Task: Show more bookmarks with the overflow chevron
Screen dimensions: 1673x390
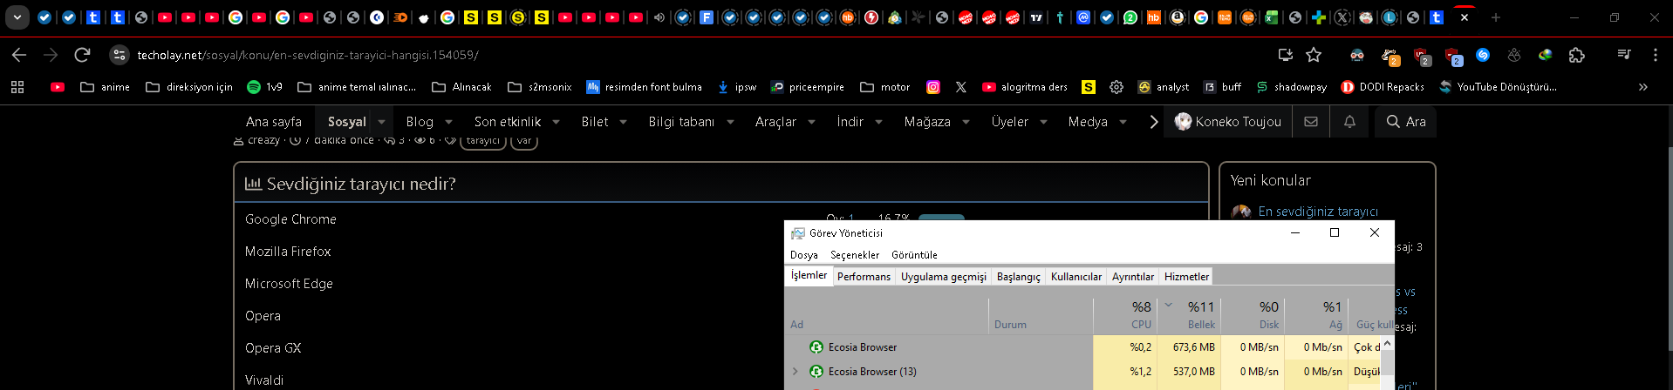Action: click(1643, 87)
